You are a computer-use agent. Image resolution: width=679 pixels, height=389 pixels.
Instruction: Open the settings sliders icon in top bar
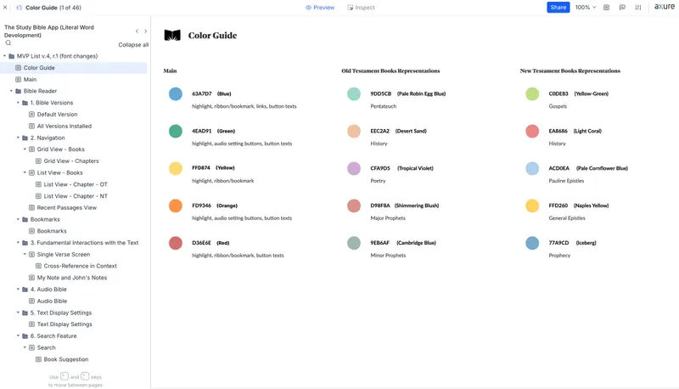click(638, 8)
